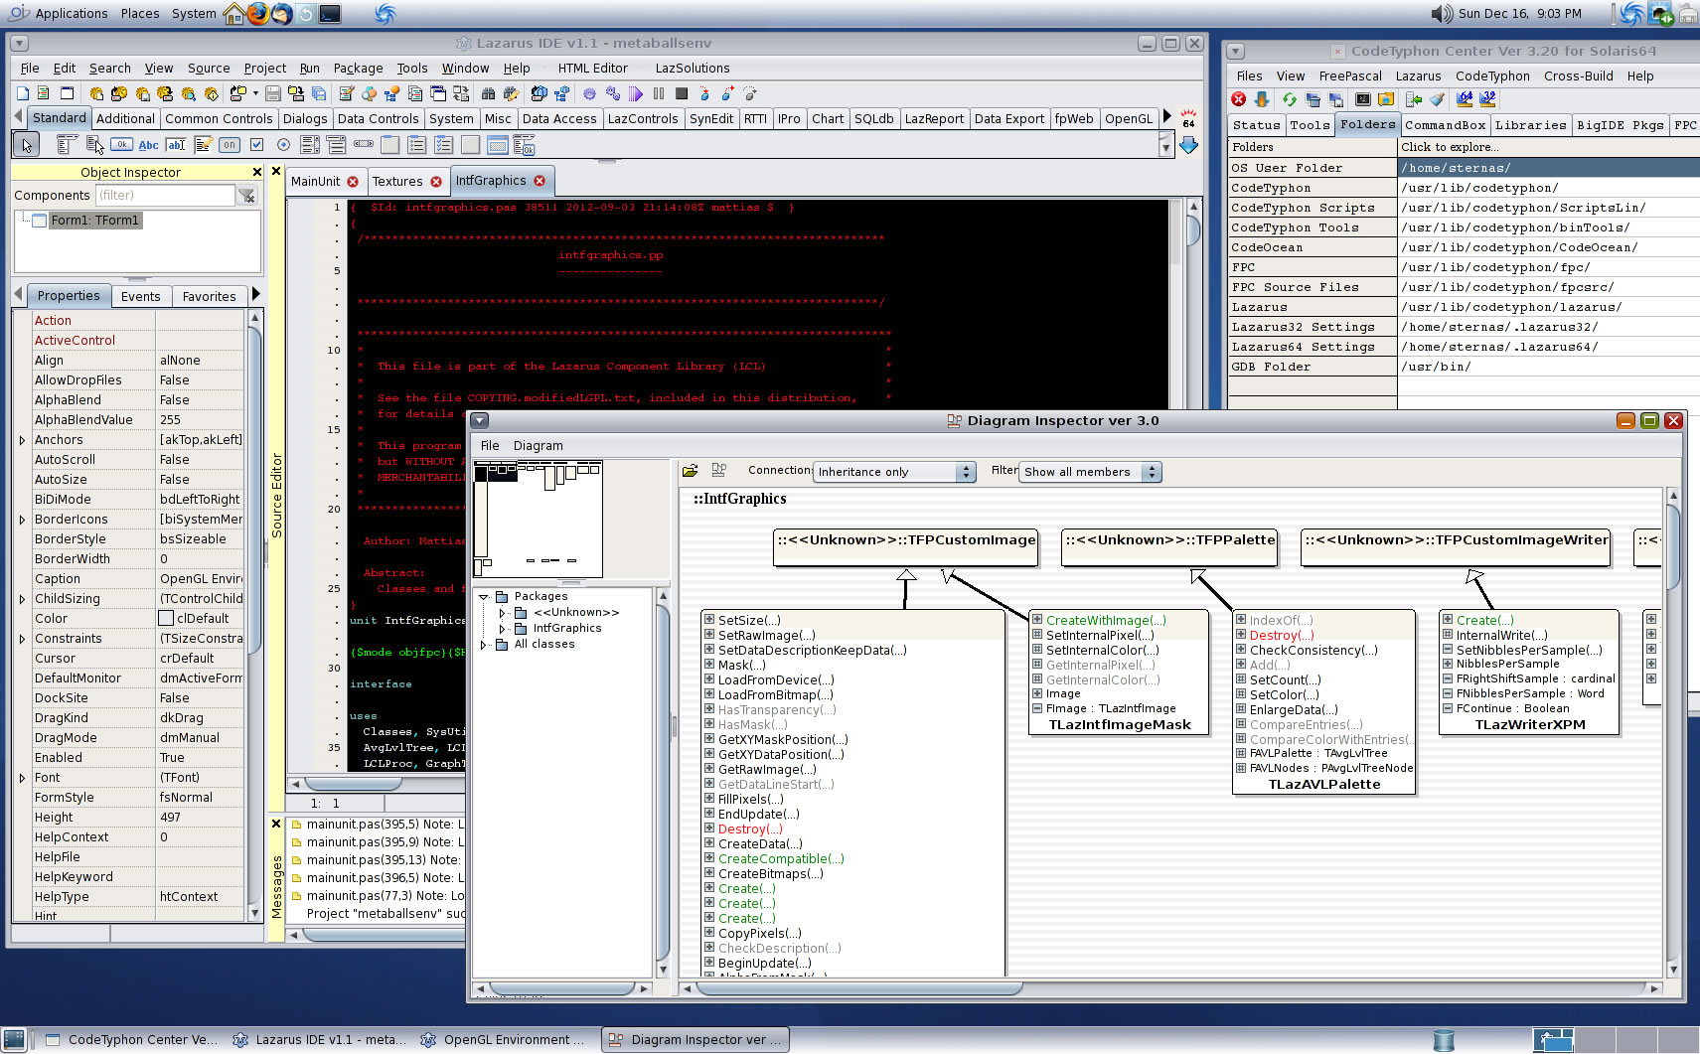Viewport: 1700px width, 1054px height.
Task: Click the Save icon in Lazarus toolbar
Action: [272, 93]
